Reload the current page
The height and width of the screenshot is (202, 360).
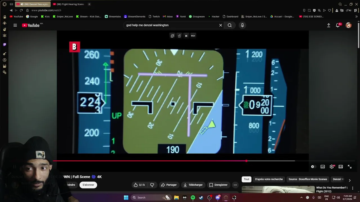coord(21,10)
